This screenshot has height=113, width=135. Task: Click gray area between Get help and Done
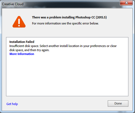coord(63,104)
